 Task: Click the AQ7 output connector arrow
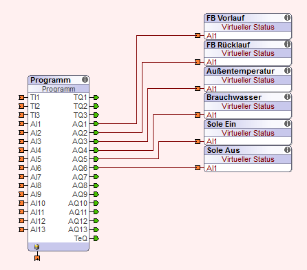tap(96, 177)
